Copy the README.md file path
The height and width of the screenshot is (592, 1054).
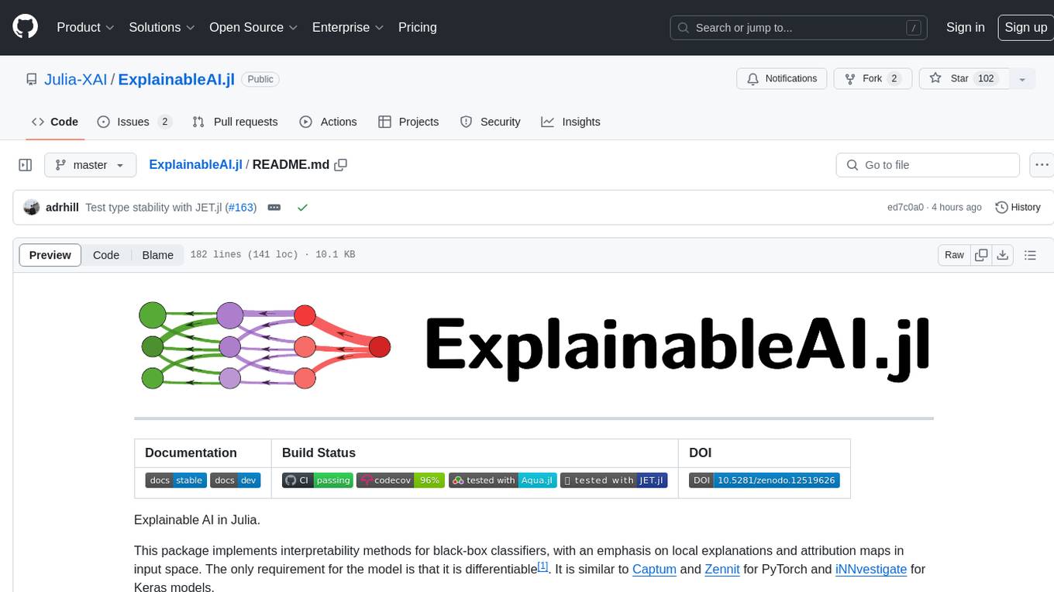click(340, 165)
